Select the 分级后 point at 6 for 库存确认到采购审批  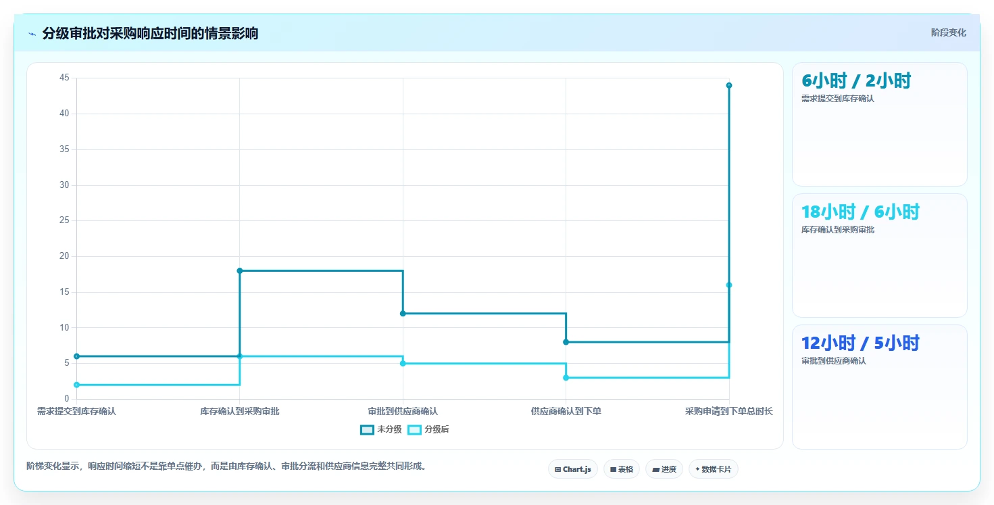(240, 356)
